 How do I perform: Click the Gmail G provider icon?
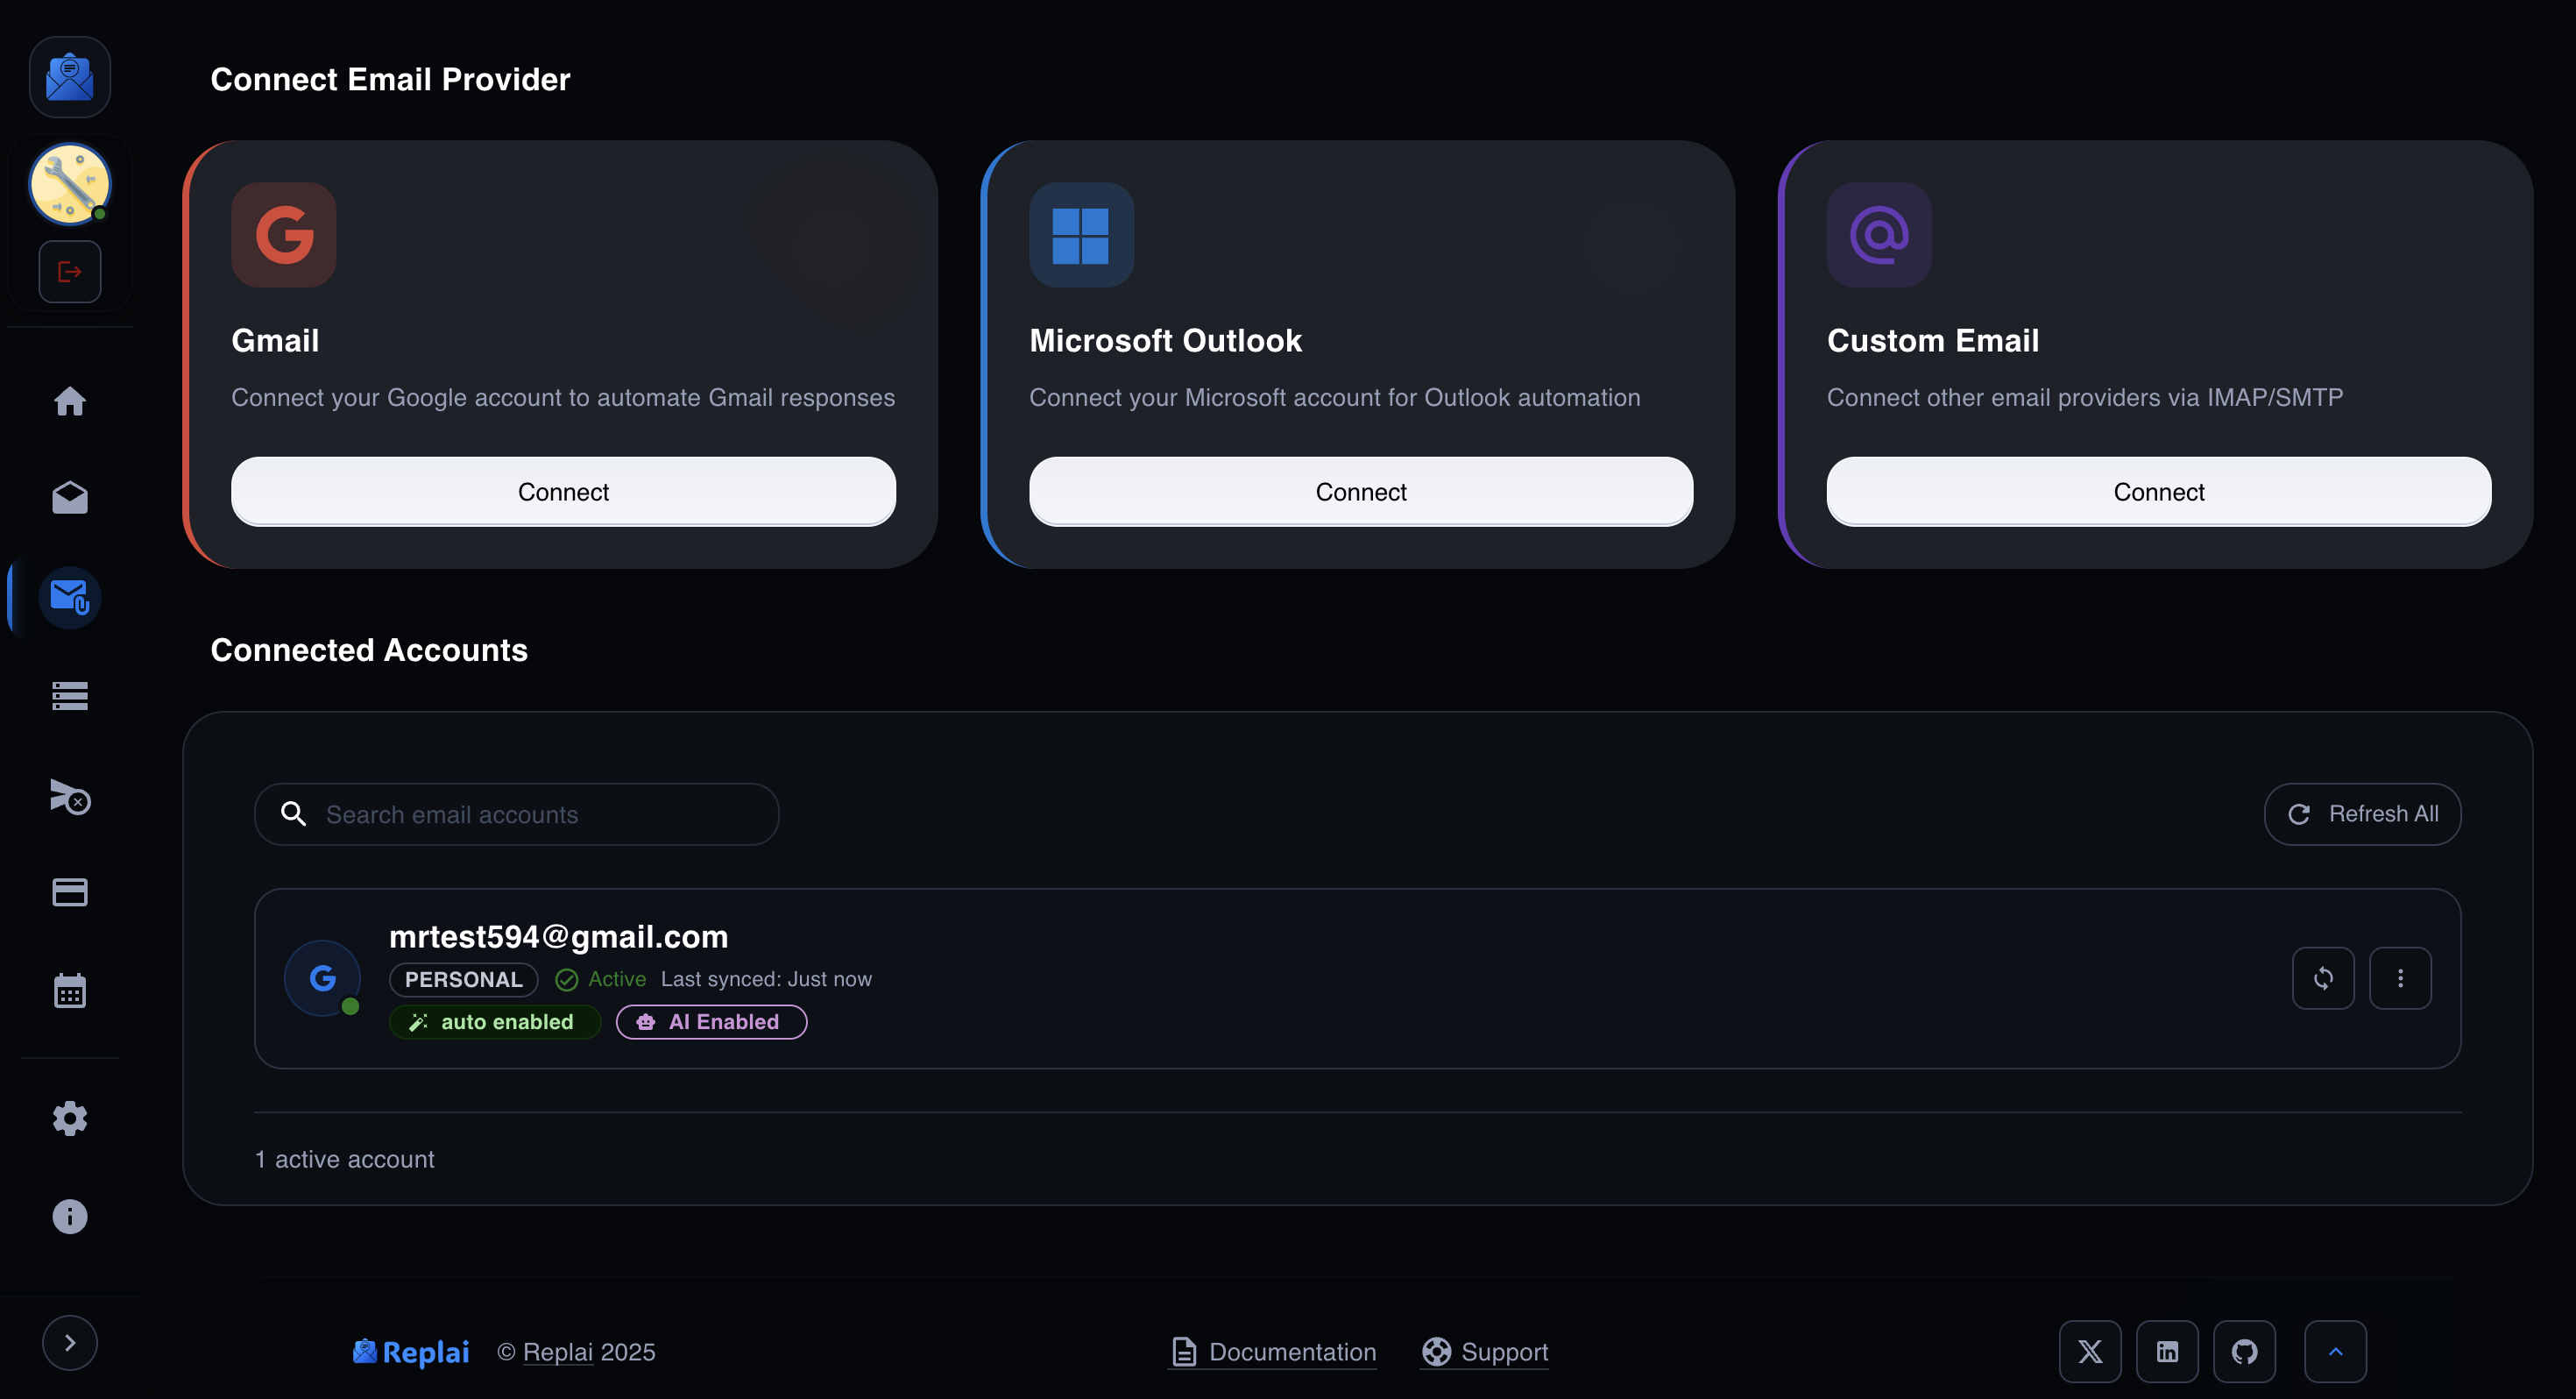point(284,234)
